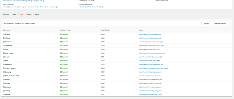Click the passed icon beside Traversal spec
The height and width of the screenshot is (99, 234).
[4, 79]
